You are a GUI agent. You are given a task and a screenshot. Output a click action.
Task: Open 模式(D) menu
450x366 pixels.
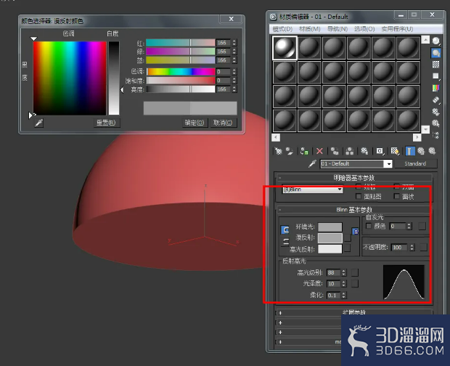282,29
